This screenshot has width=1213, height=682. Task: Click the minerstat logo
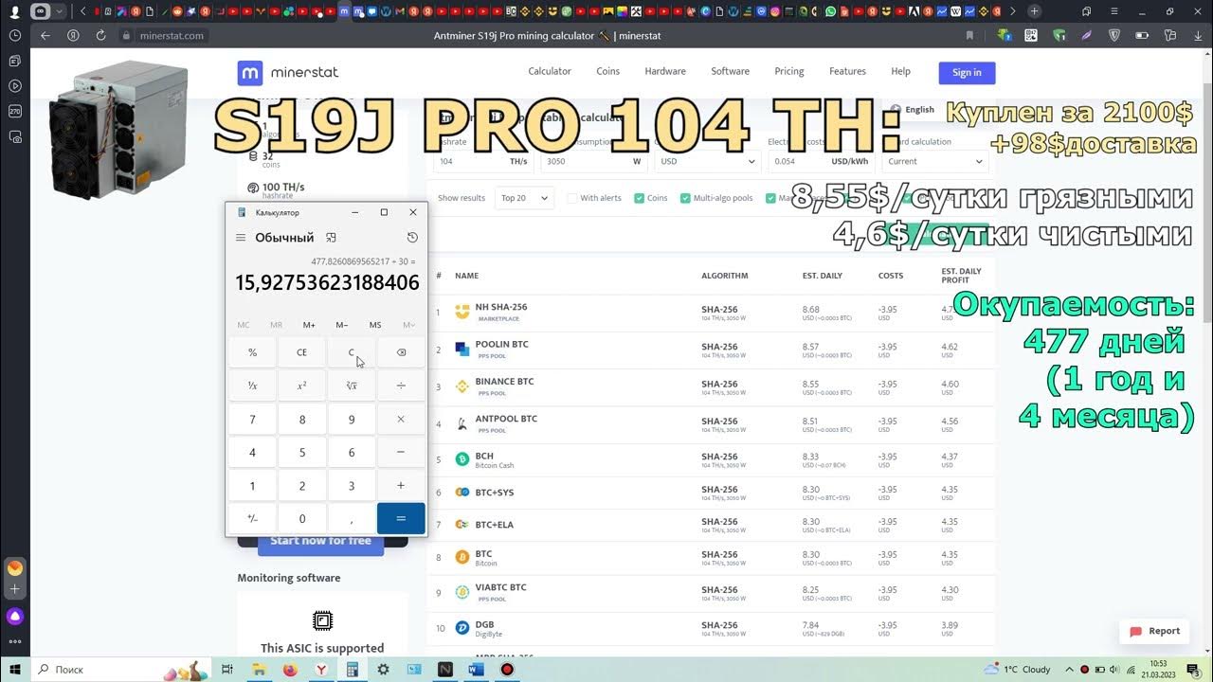(x=287, y=72)
